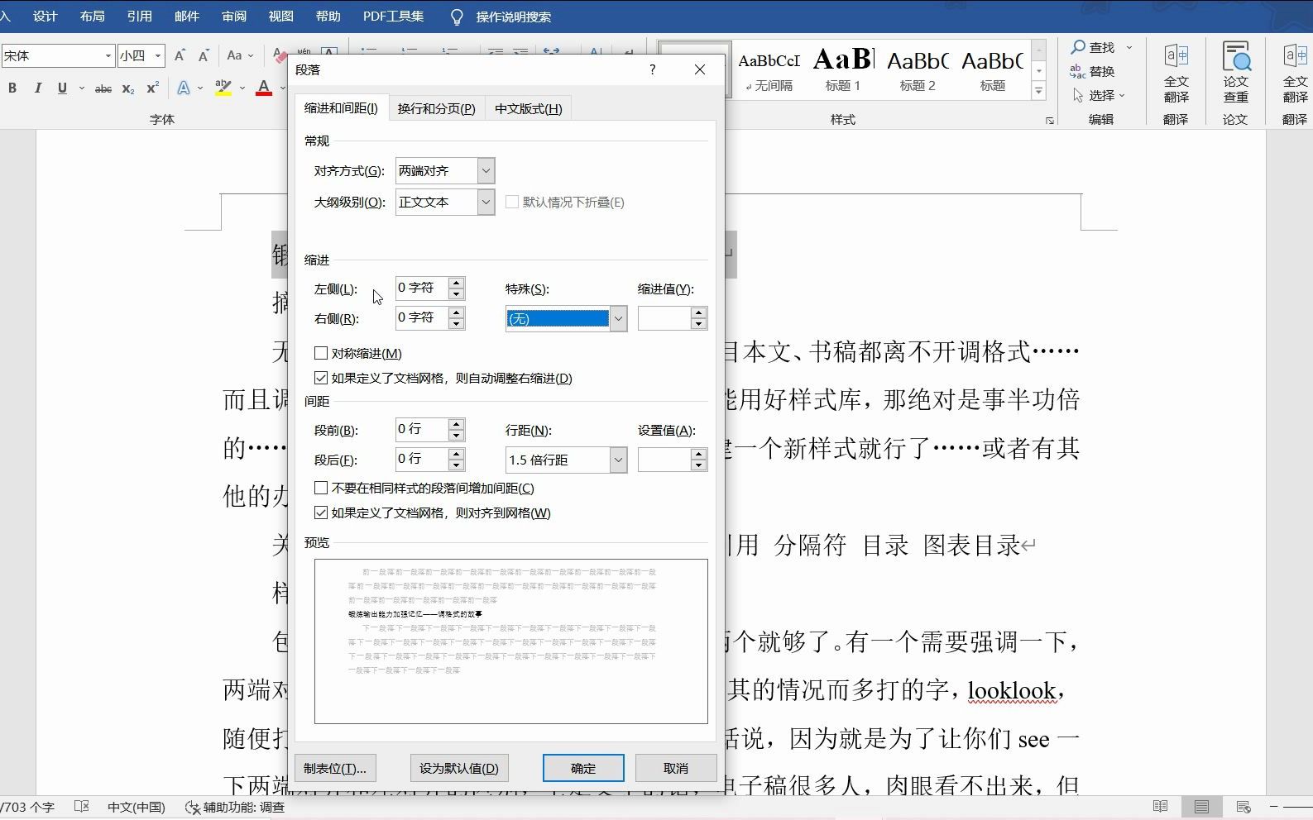The image size is (1313, 820).
Task: Switch to Print Layout view in status bar
Action: pos(1201,807)
